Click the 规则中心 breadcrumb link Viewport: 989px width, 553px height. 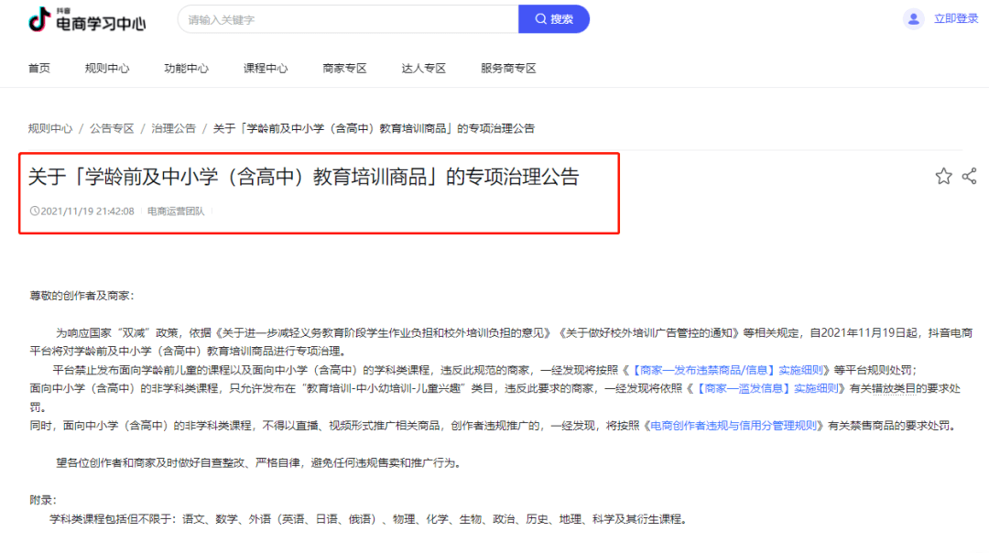pos(50,128)
